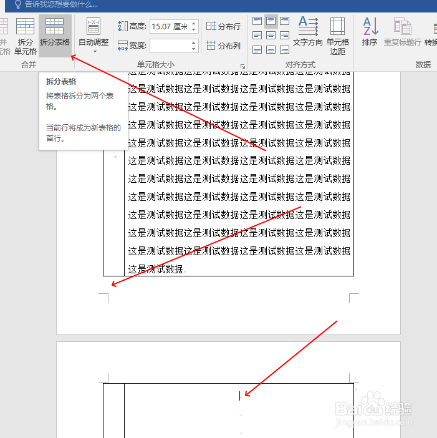Select Align Bottom Right
The width and height of the screenshot is (437, 438).
(284, 50)
